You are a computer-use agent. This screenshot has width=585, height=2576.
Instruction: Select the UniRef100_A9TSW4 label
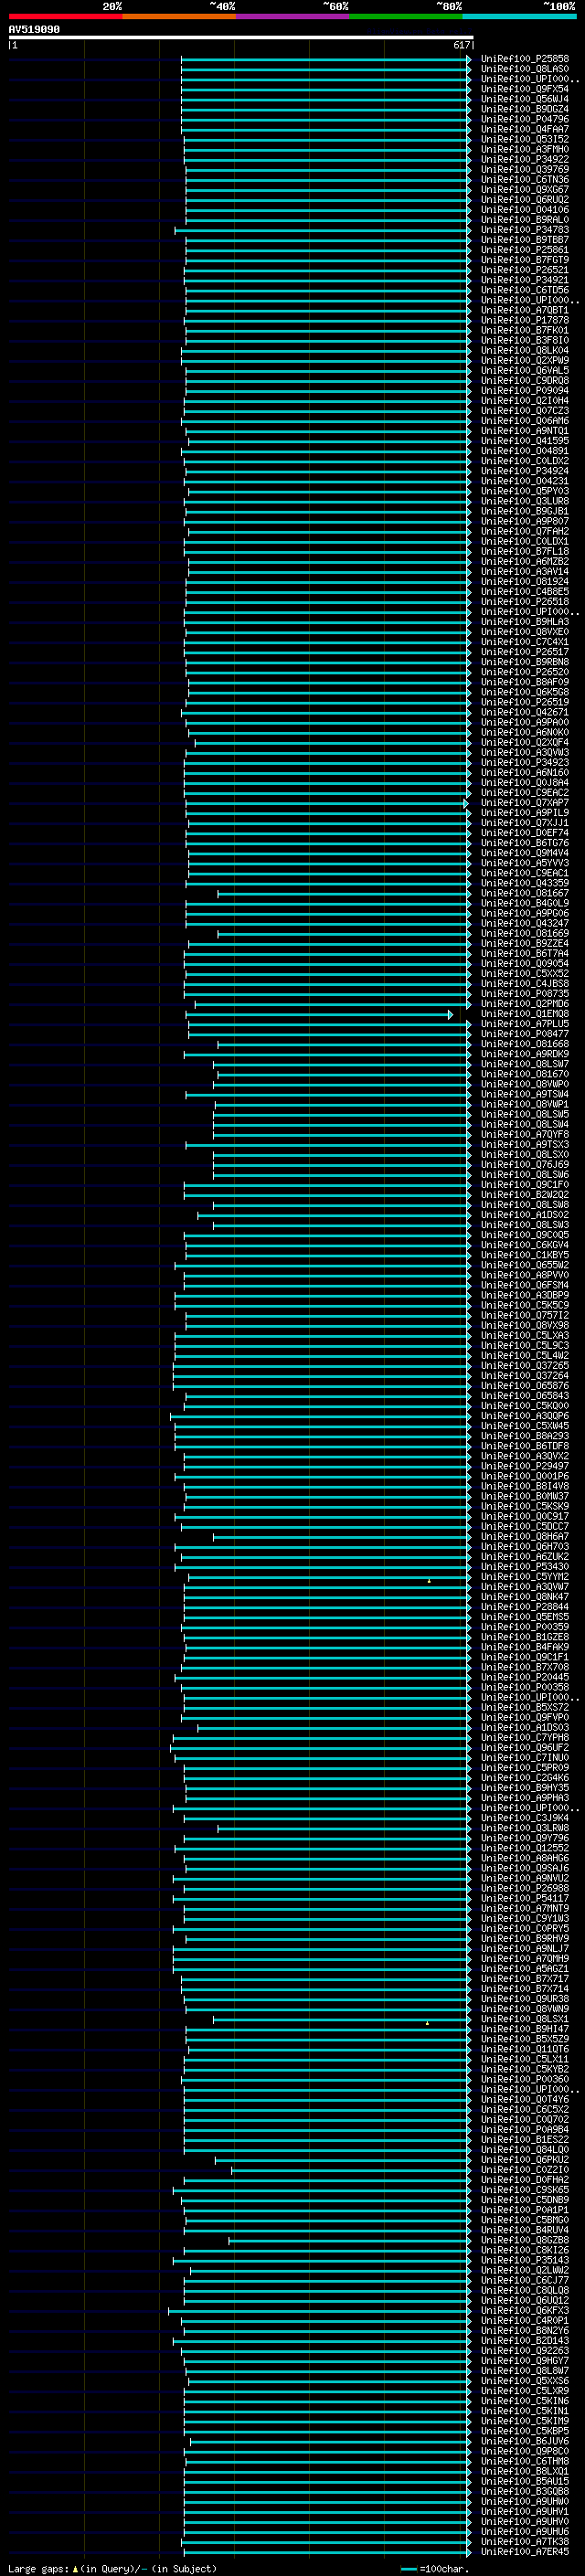click(x=525, y=1093)
